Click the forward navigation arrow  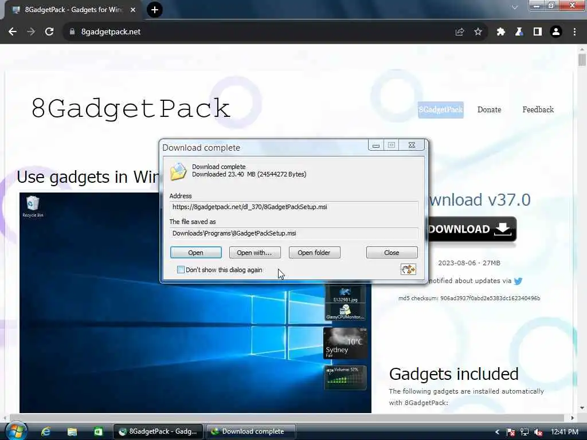(31, 32)
